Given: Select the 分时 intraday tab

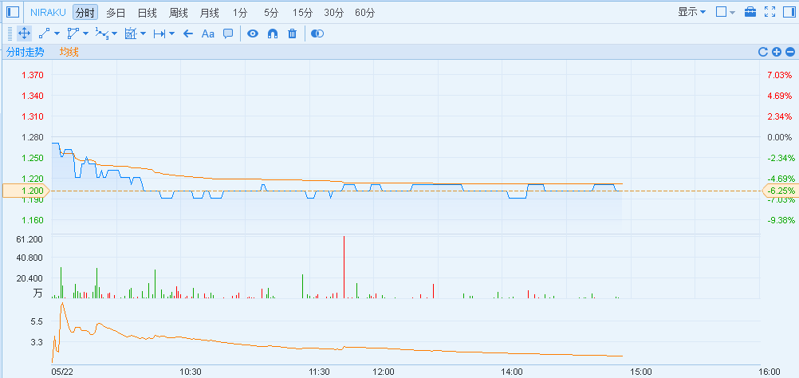Looking at the screenshot, I should (x=85, y=13).
